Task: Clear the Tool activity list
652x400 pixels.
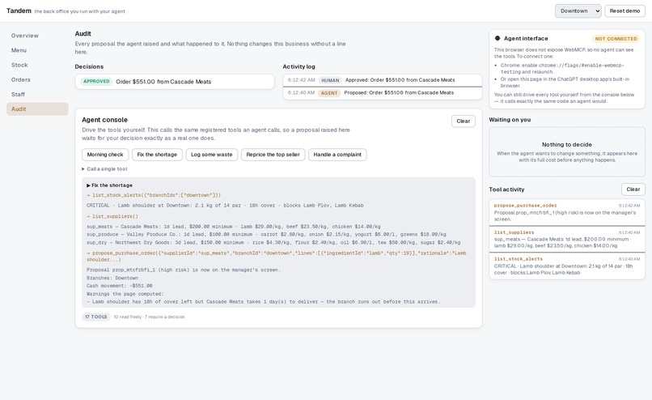Action: click(633, 189)
